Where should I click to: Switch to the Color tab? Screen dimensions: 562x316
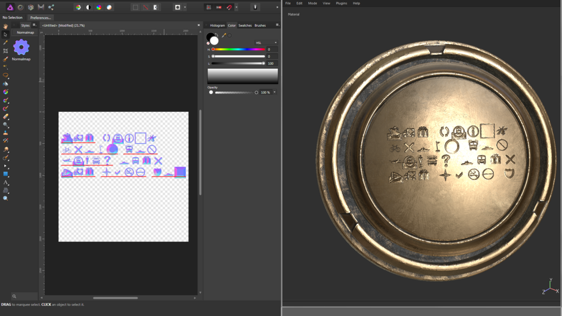click(x=232, y=25)
